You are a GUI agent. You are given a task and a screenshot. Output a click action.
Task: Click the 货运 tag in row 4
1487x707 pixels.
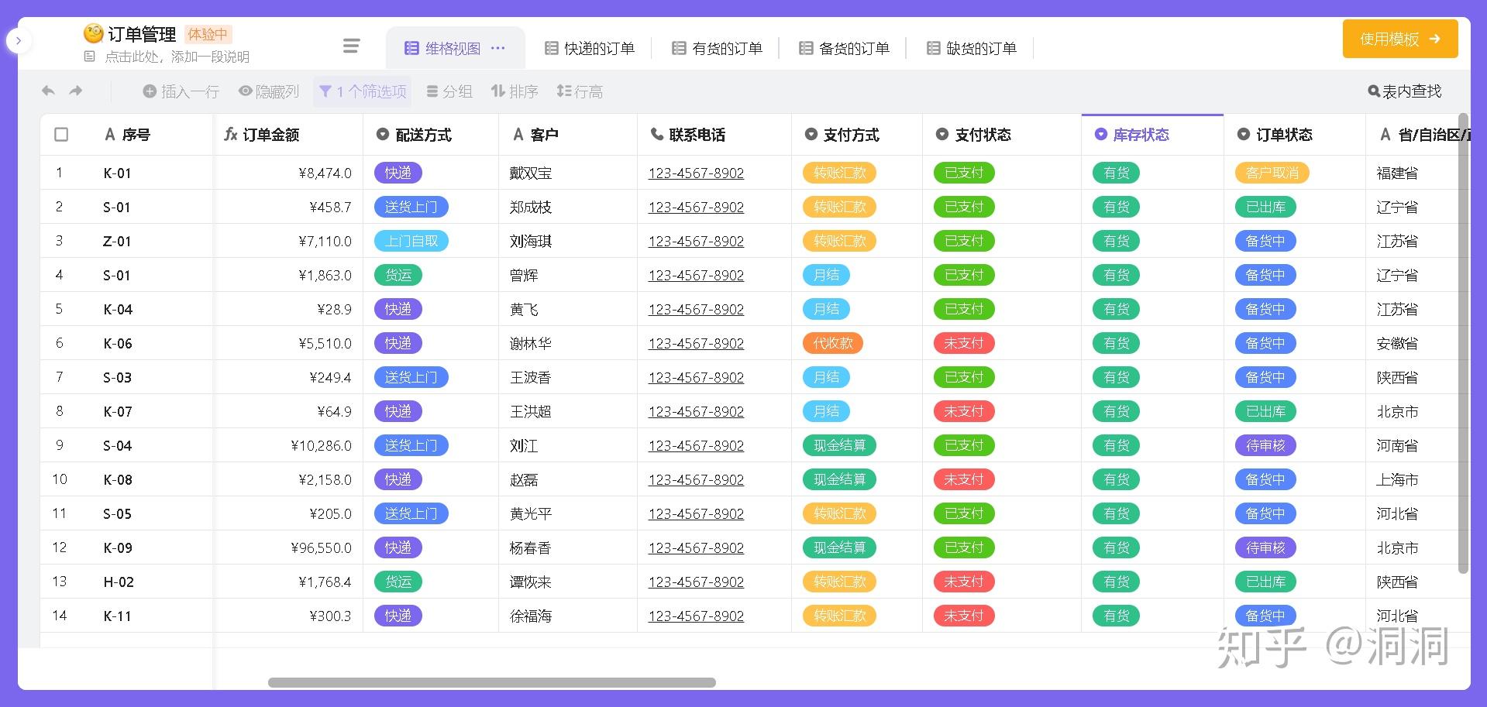[398, 275]
